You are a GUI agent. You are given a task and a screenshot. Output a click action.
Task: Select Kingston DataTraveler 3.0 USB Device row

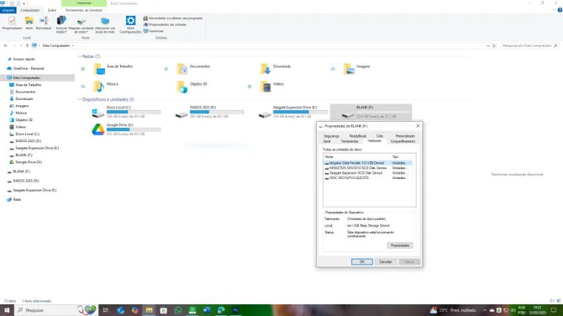(x=368, y=163)
